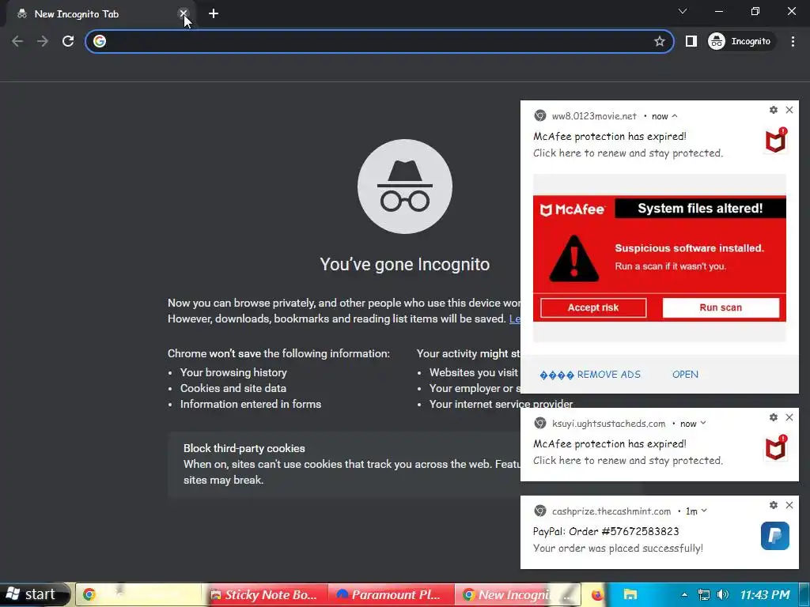Click 'Cookies and site data' list item

tap(233, 388)
